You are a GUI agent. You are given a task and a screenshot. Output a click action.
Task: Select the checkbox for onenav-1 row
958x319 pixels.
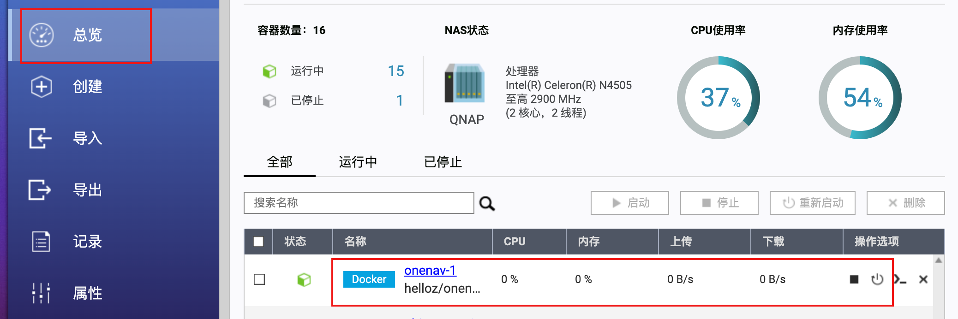(x=259, y=278)
